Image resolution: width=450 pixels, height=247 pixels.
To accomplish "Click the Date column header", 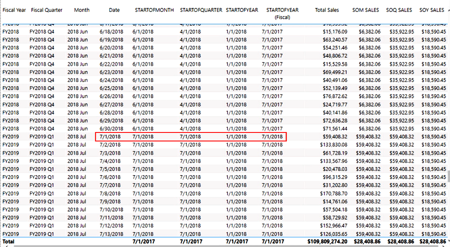I will click(x=114, y=10).
